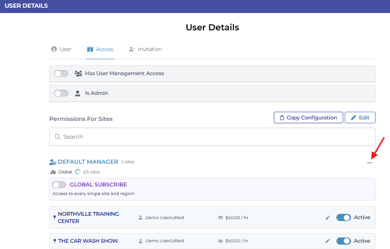Enable the Global Subscribe switch

pyautogui.click(x=59, y=184)
